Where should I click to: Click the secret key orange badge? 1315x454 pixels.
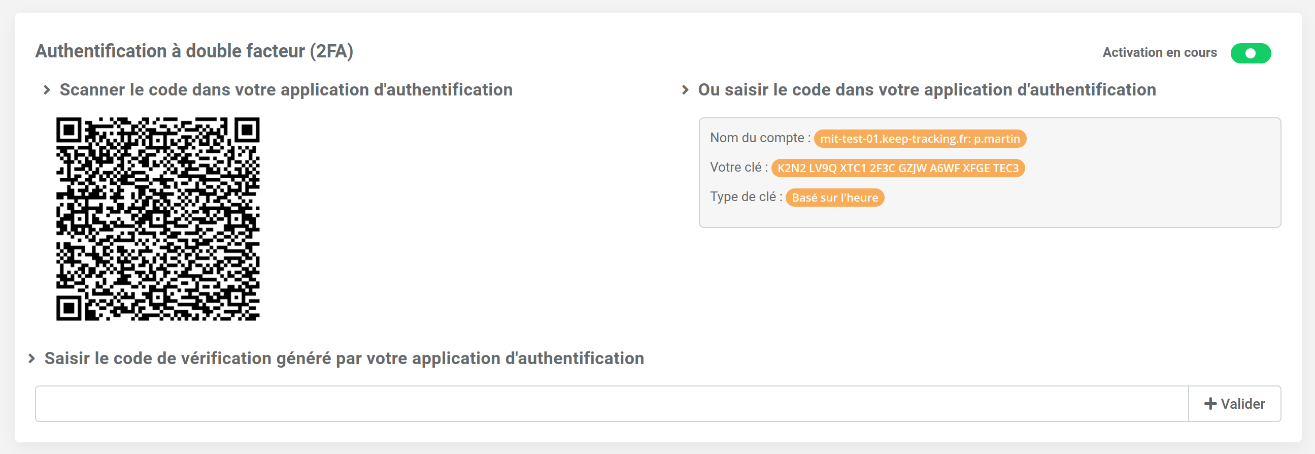[897, 168]
